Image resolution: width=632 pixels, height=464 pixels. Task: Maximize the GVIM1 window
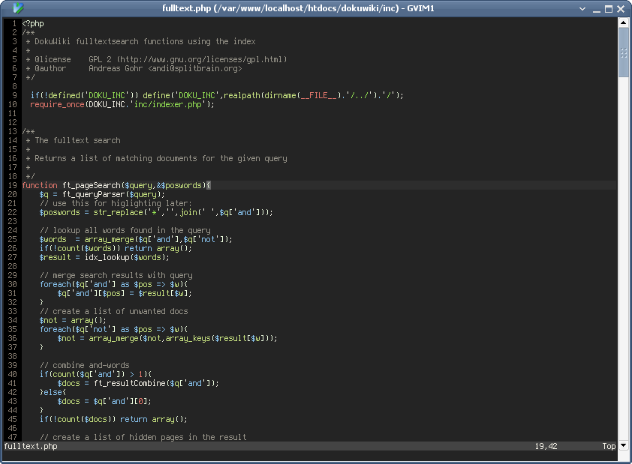[609, 9]
